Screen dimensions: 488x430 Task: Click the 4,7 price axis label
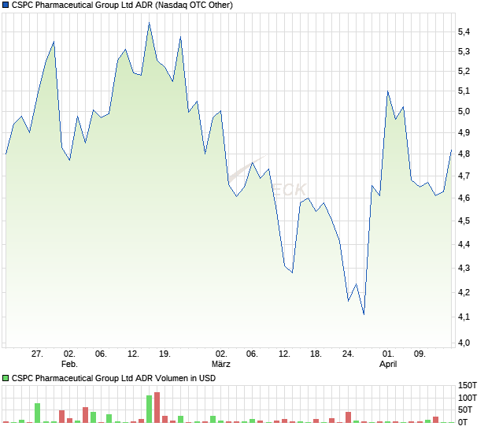(464, 176)
